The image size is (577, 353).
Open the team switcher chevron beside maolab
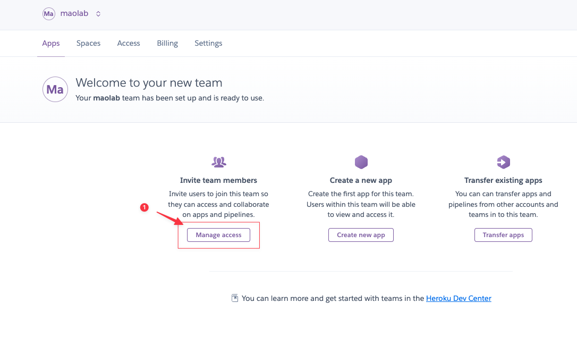tap(98, 14)
